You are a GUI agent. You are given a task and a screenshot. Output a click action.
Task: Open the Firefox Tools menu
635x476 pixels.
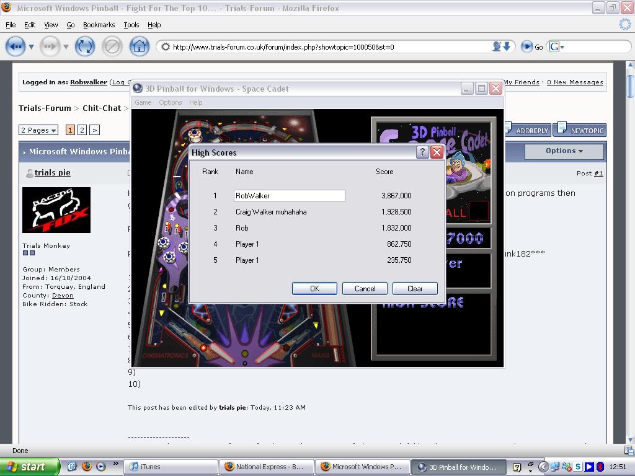(x=131, y=25)
